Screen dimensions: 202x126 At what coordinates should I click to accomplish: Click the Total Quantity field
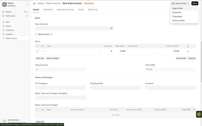coord(60,69)
